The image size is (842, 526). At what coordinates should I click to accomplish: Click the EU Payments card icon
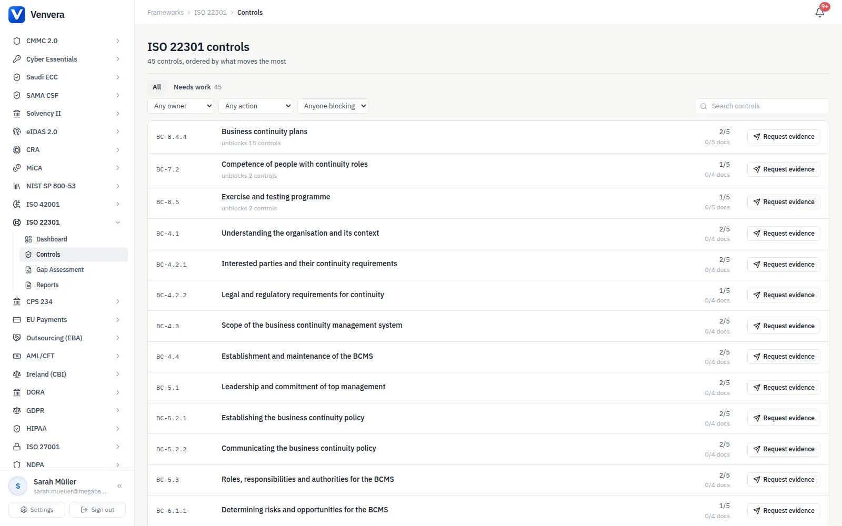coord(17,320)
